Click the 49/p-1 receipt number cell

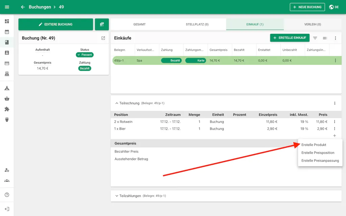119,61
